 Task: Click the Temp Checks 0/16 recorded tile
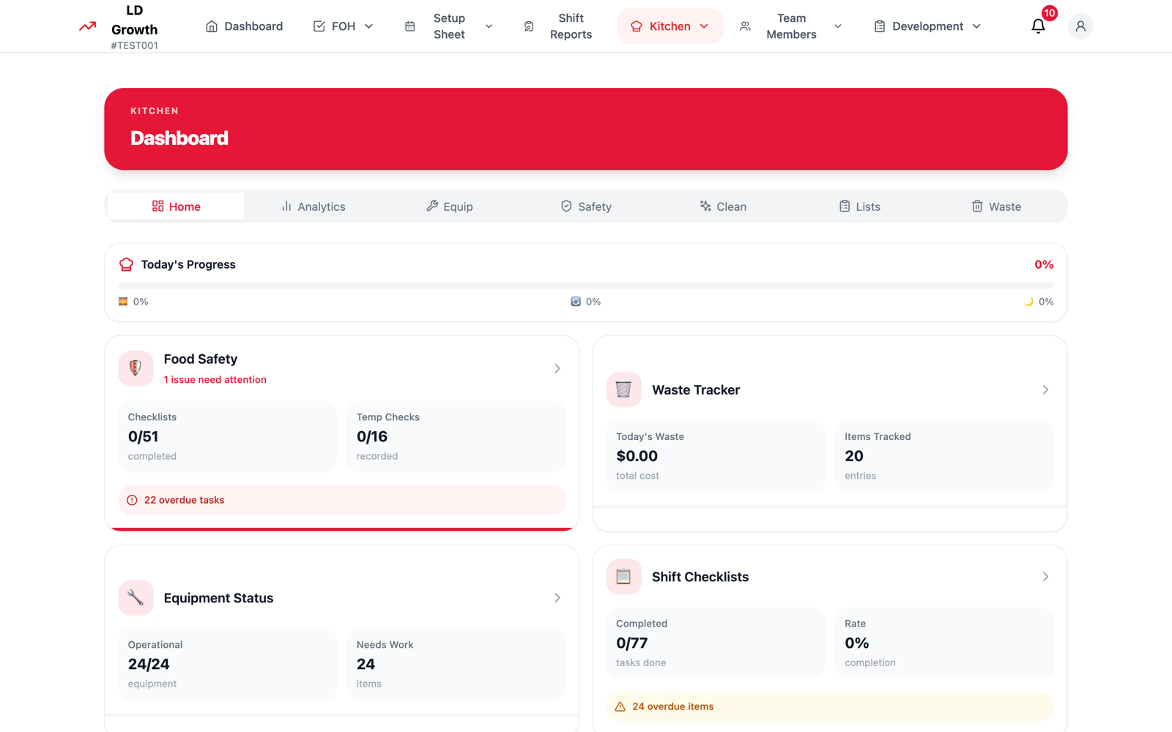coord(456,436)
